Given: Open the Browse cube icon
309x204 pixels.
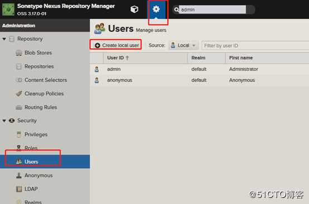Looking at the screenshot, I should click(x=134, y=9).
